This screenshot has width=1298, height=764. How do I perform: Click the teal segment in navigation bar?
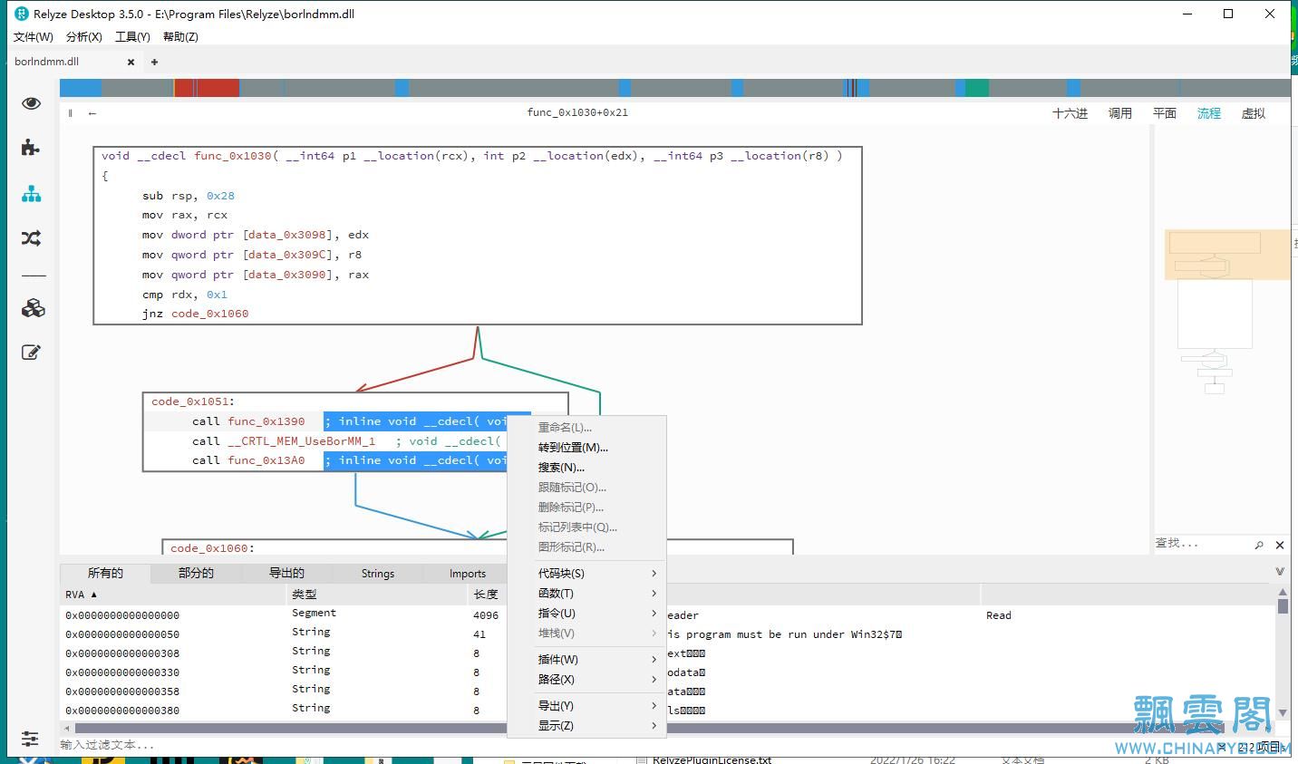[x=976, y=88]
